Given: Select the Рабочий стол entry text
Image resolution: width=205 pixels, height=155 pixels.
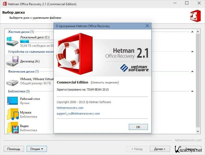Looking at the screenshot, I should [30, 99].
